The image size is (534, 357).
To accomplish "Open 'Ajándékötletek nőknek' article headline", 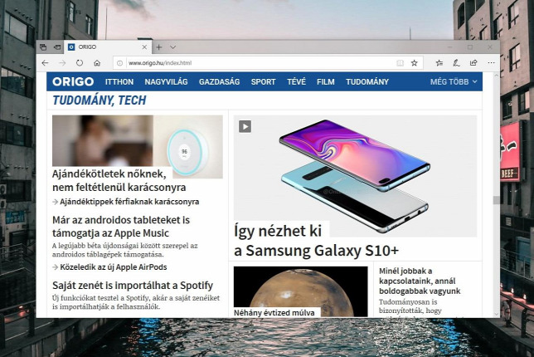I will (119, 180).
